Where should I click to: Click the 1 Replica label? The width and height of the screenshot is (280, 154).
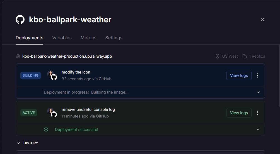coord(257,56)
